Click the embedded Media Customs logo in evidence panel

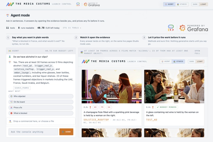[x=85, y=61]
